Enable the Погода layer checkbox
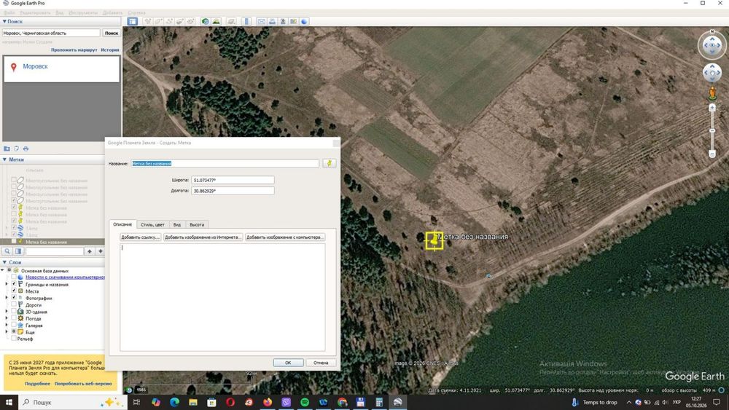This screenshot has height=410, width=729. tap(13, 318)
